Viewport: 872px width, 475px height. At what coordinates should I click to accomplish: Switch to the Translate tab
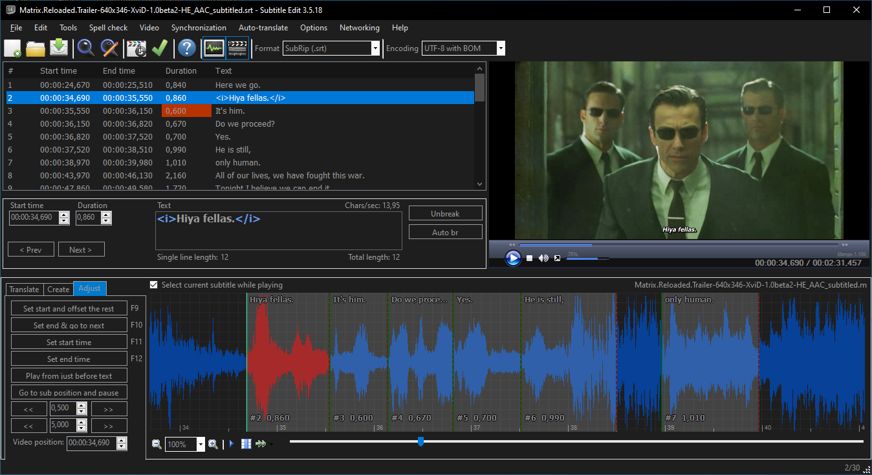(x=24, y=290)
